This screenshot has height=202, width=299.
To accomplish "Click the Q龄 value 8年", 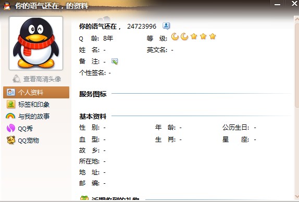I will 108,39.
